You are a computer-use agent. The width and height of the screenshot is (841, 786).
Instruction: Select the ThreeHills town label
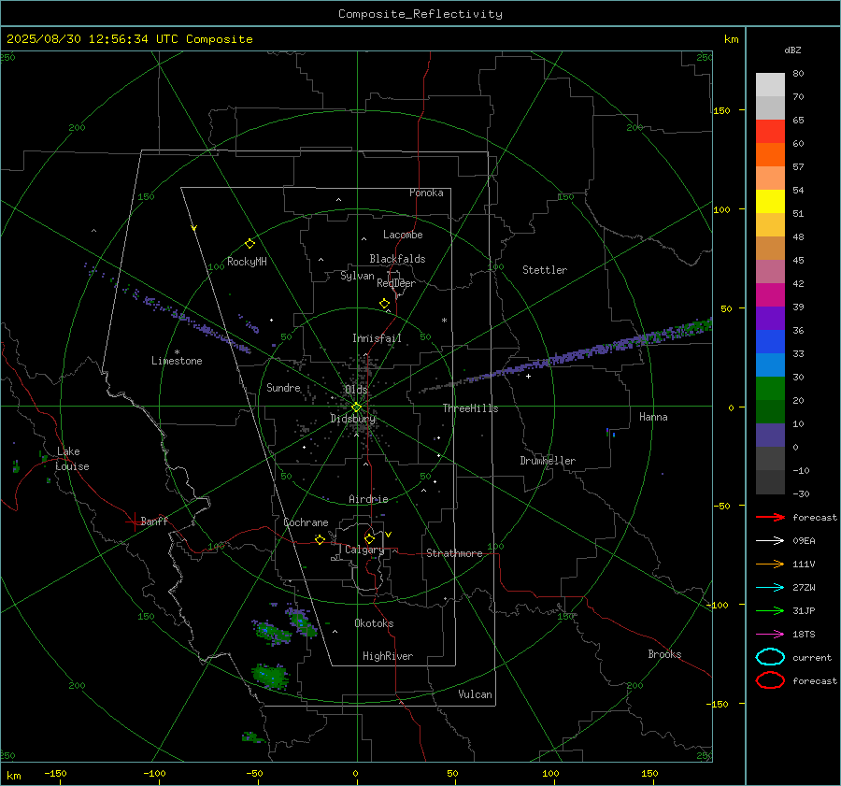470,408
